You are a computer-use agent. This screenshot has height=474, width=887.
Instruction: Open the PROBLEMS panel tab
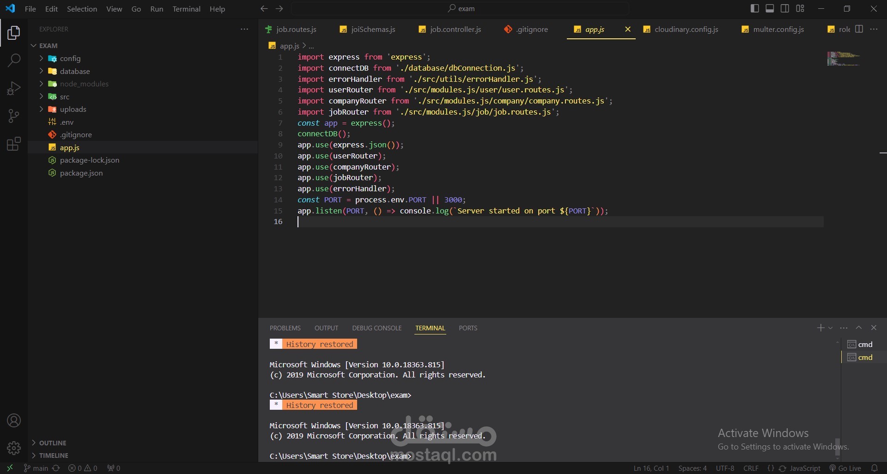point(285,328)
